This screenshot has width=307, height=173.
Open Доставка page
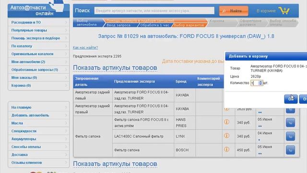38,155
